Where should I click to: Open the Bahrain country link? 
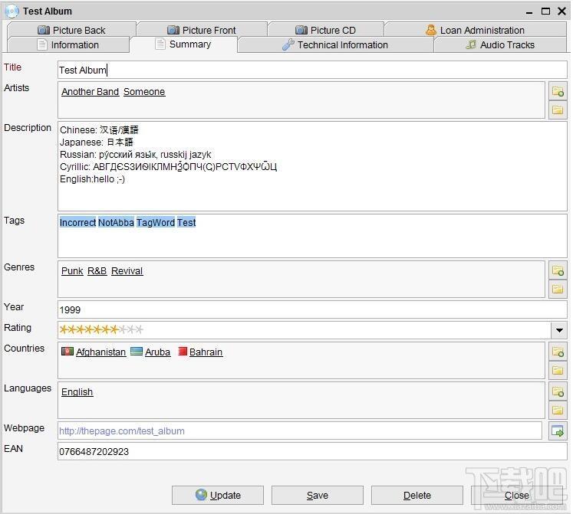pos(206,352)
